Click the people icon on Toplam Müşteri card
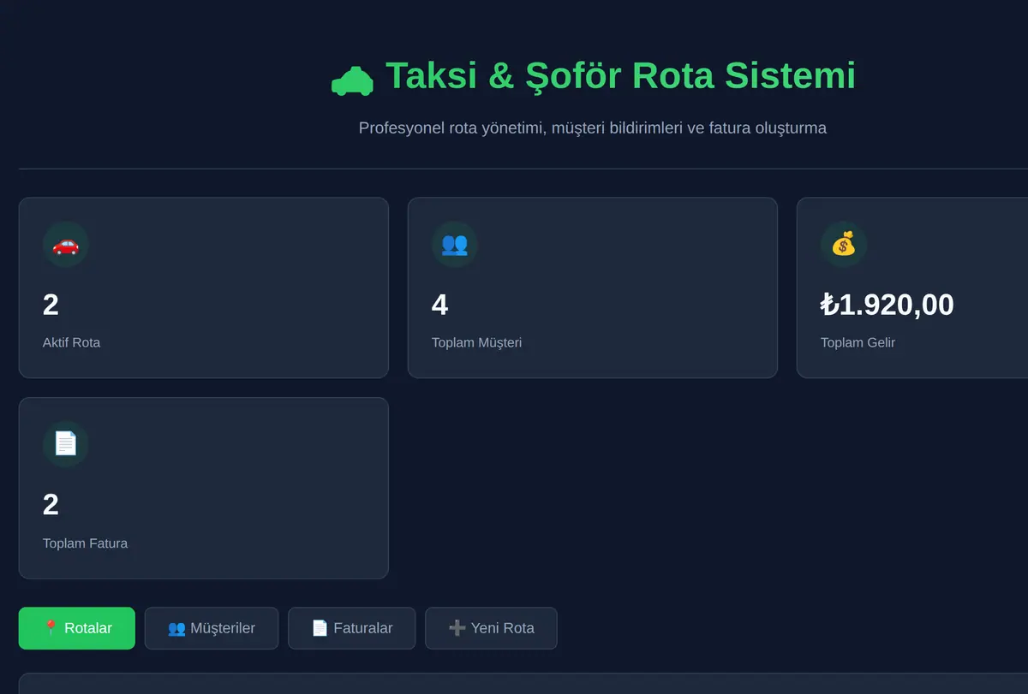 [455, 244]
